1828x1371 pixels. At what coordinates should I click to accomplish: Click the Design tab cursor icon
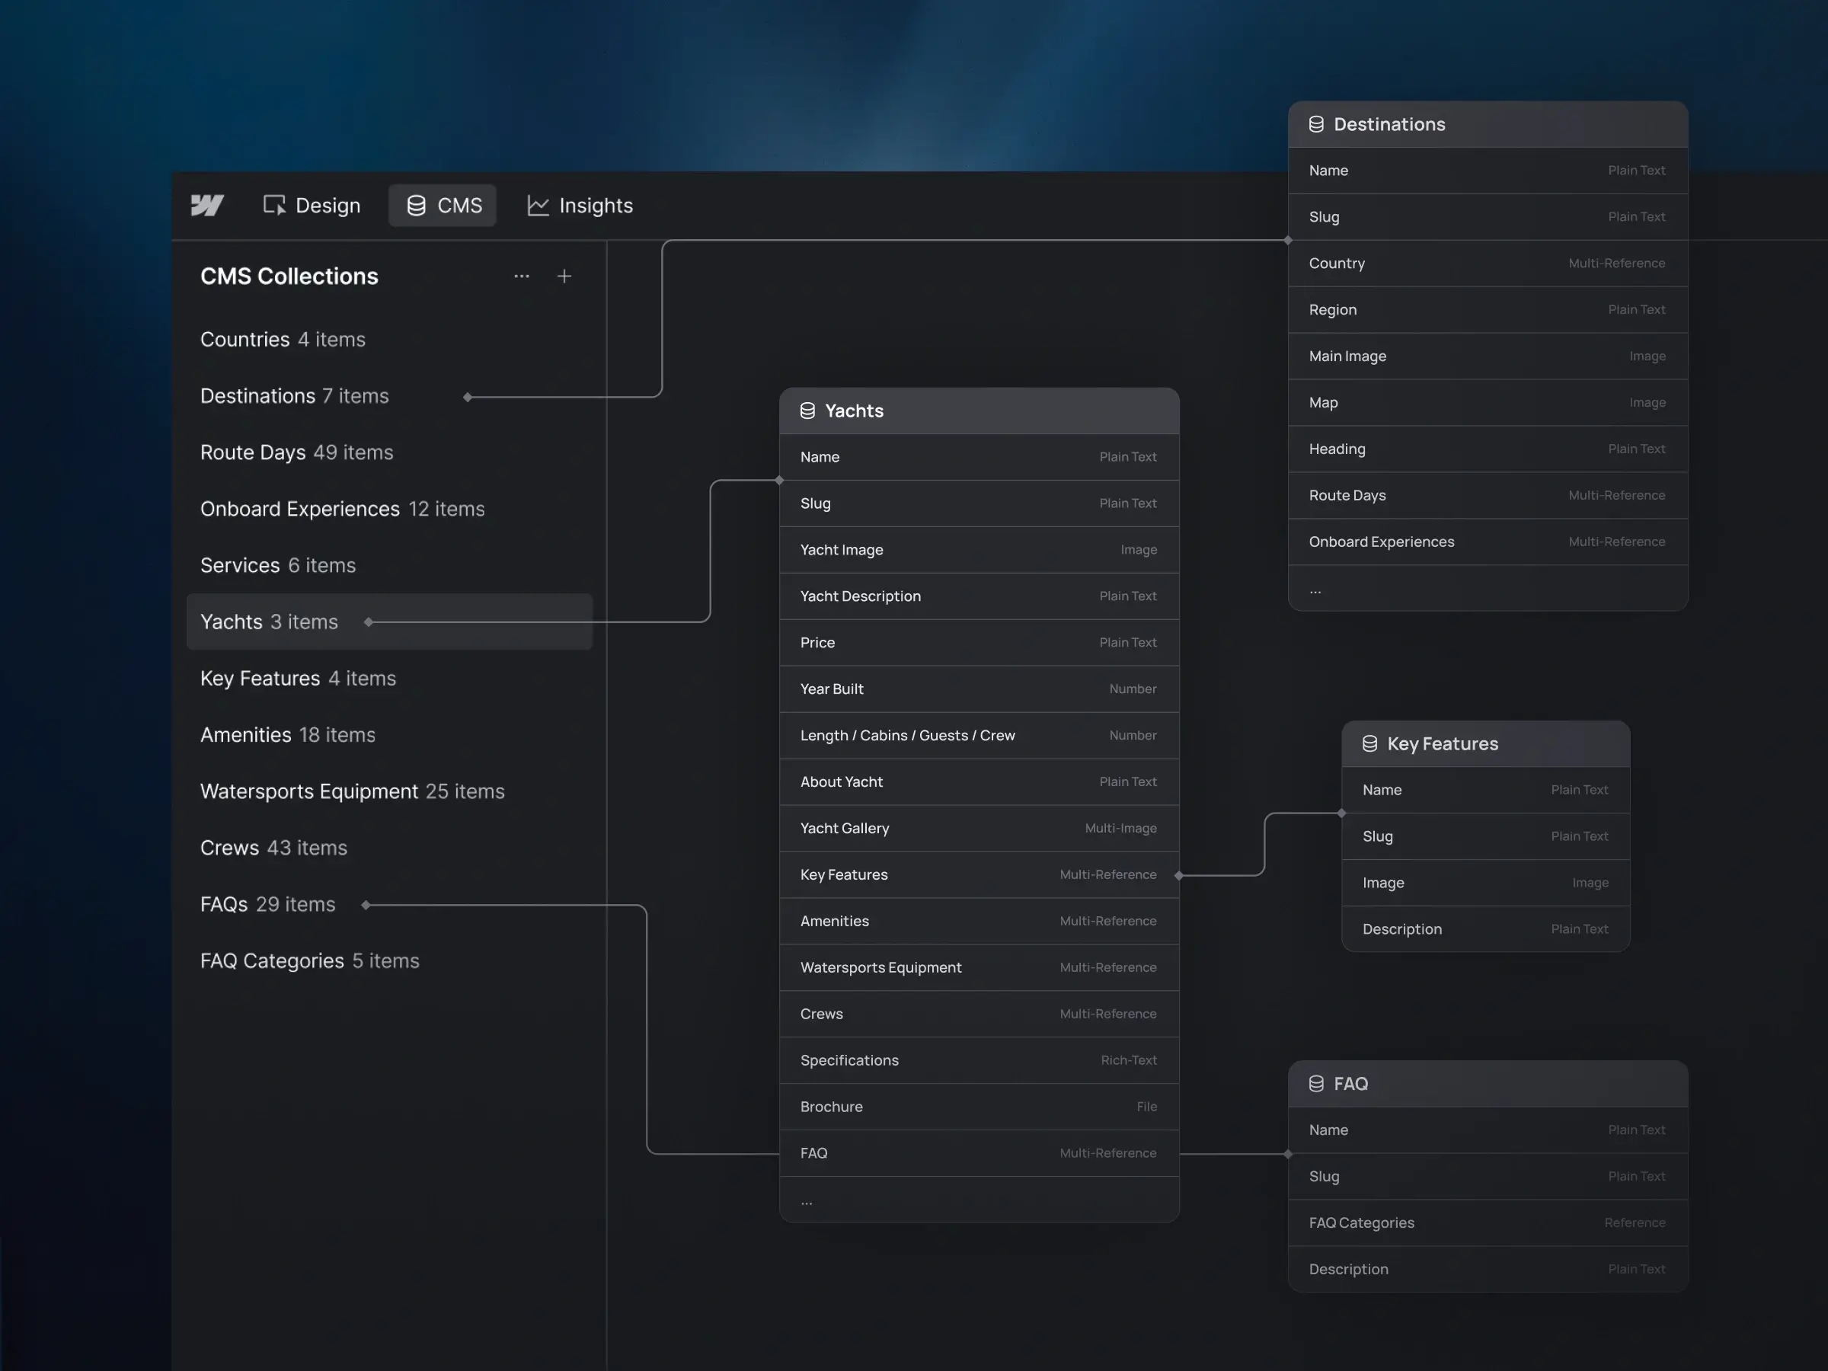(x=274, y=205)
